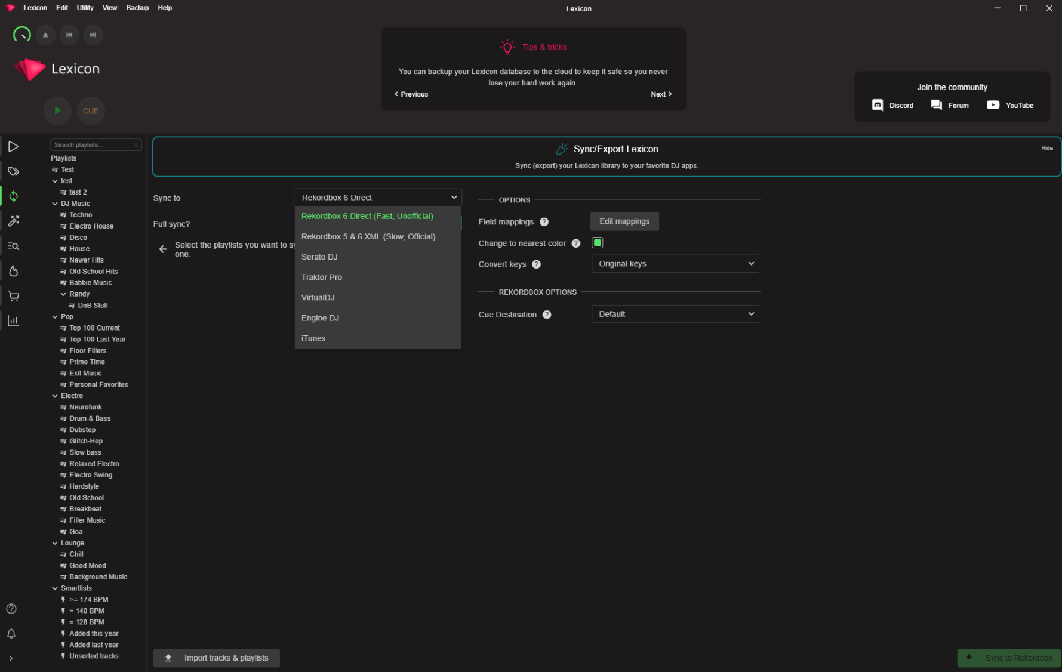Screen dimensions: 1062x672
Task: Clear the search playlists field
Action: pyautogui.click(x=136, y=145)
